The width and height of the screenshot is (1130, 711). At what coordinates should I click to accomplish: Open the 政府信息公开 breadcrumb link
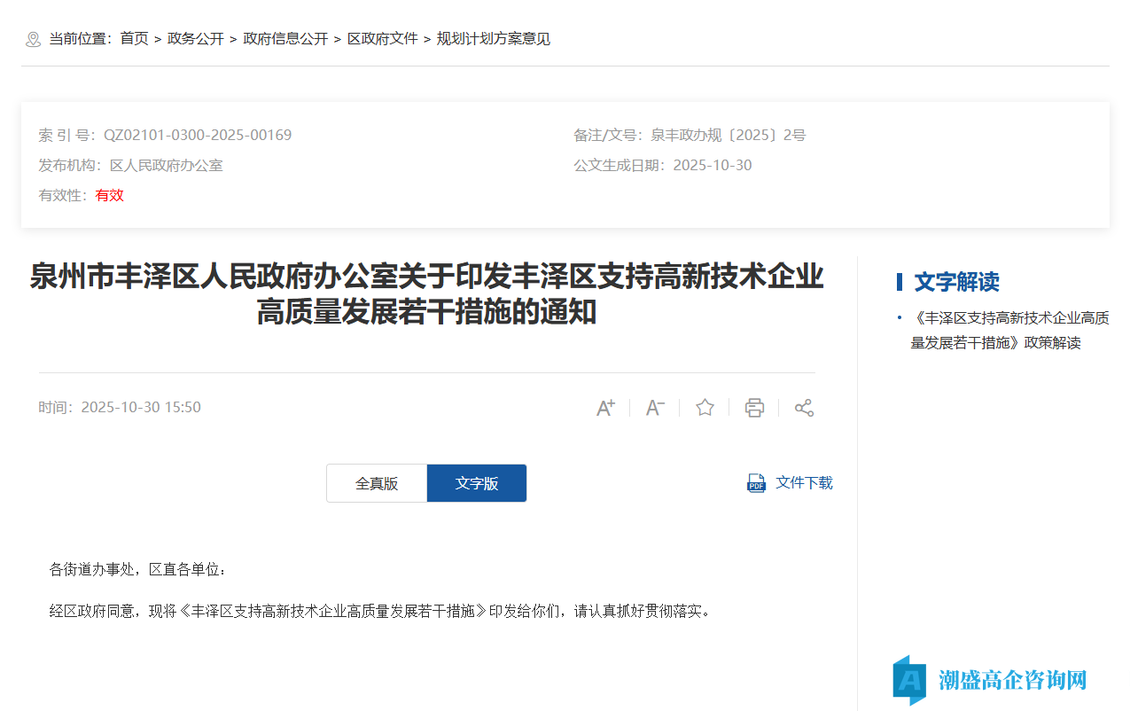(x=285, y=38)
